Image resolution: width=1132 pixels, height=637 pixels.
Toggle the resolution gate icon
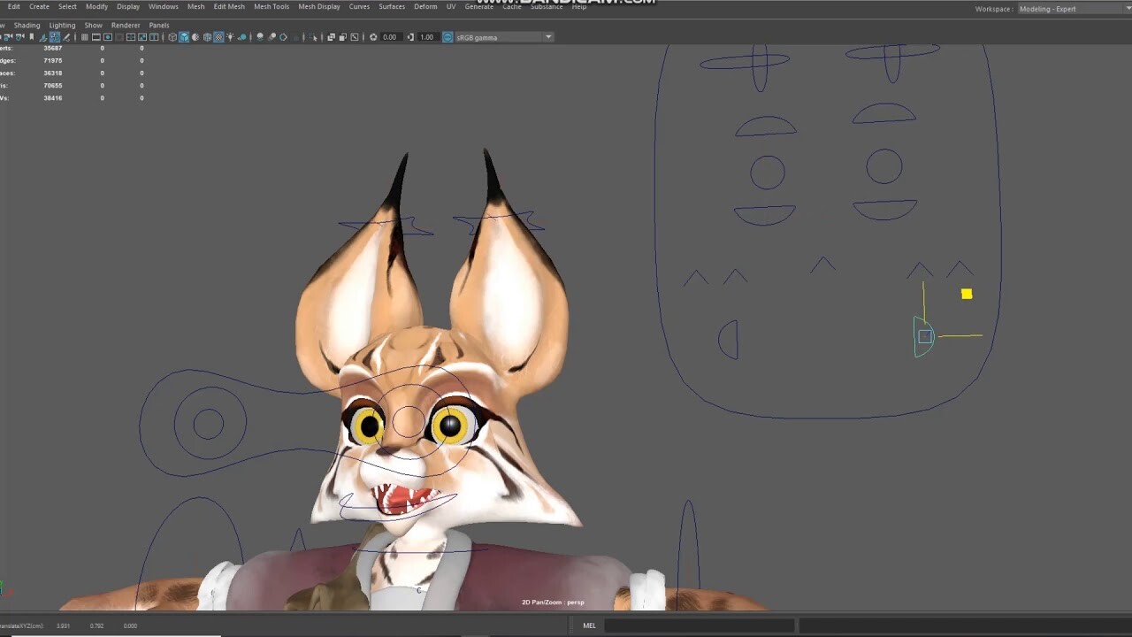pyautogui.click(x=108, y=37)
